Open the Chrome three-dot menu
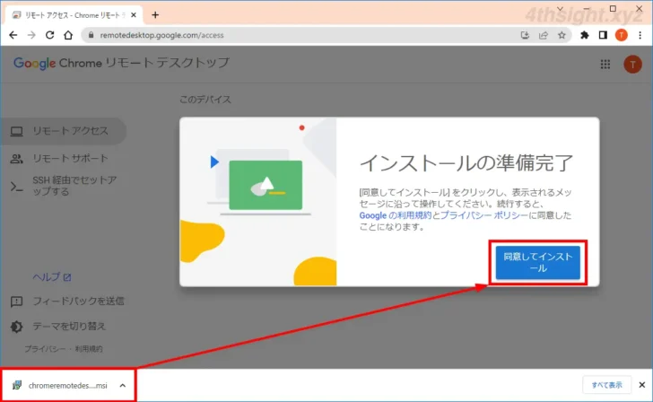 640,35
